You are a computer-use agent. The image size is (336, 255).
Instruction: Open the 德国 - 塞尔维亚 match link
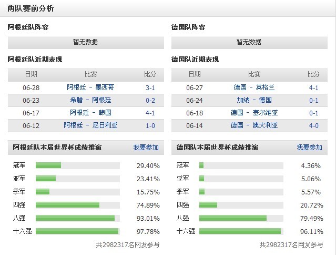pos(254,113)
